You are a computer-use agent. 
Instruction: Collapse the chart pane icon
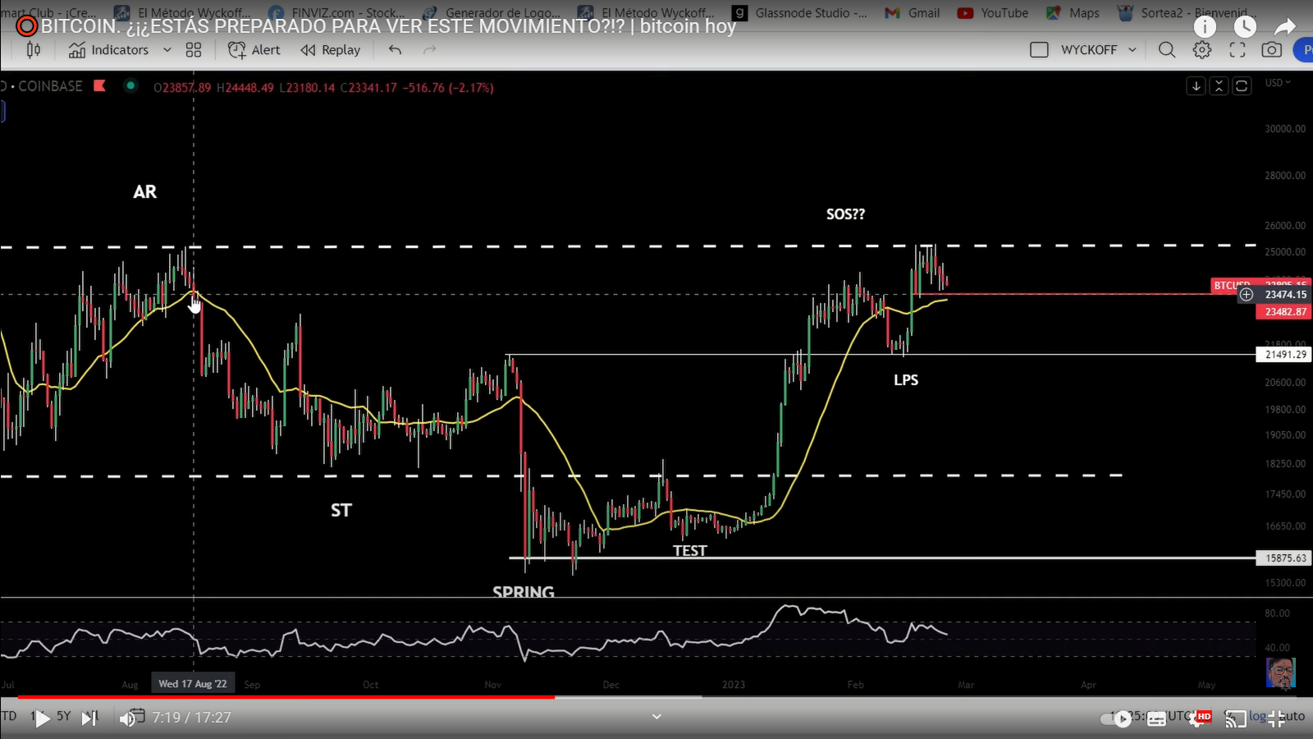click(1219, 86)
